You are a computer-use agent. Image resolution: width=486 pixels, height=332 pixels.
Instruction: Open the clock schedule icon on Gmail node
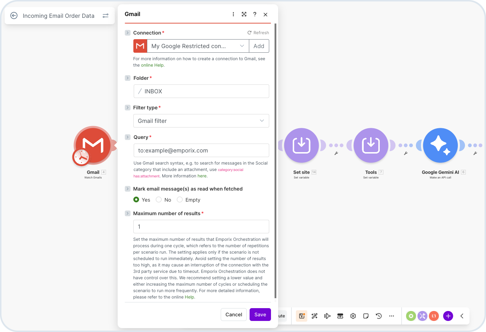81,157
